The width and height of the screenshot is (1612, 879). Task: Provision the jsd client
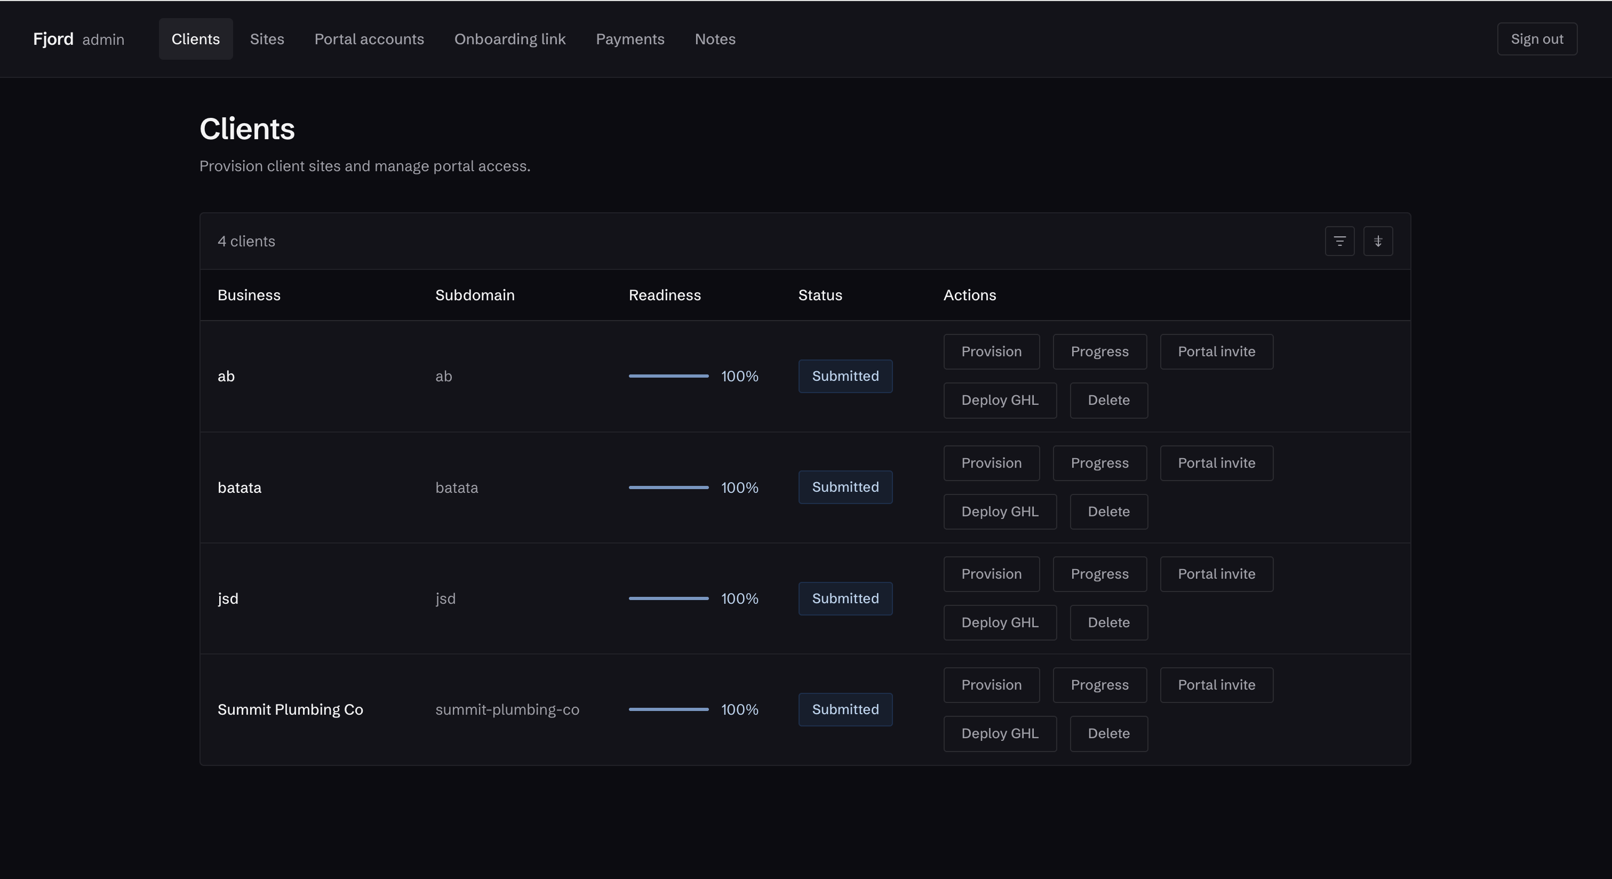(991, 574)
